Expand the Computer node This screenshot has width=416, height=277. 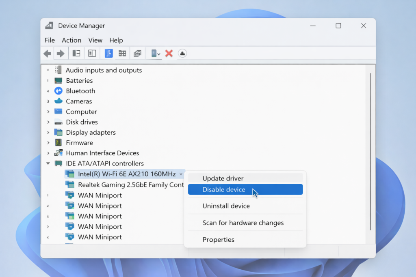pyautogui.click(x=48, y=112)
